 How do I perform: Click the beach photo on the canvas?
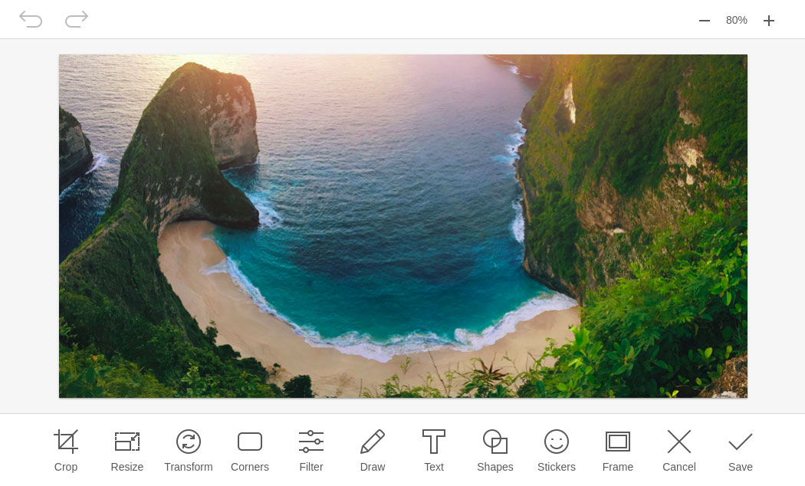click(402, 226)
